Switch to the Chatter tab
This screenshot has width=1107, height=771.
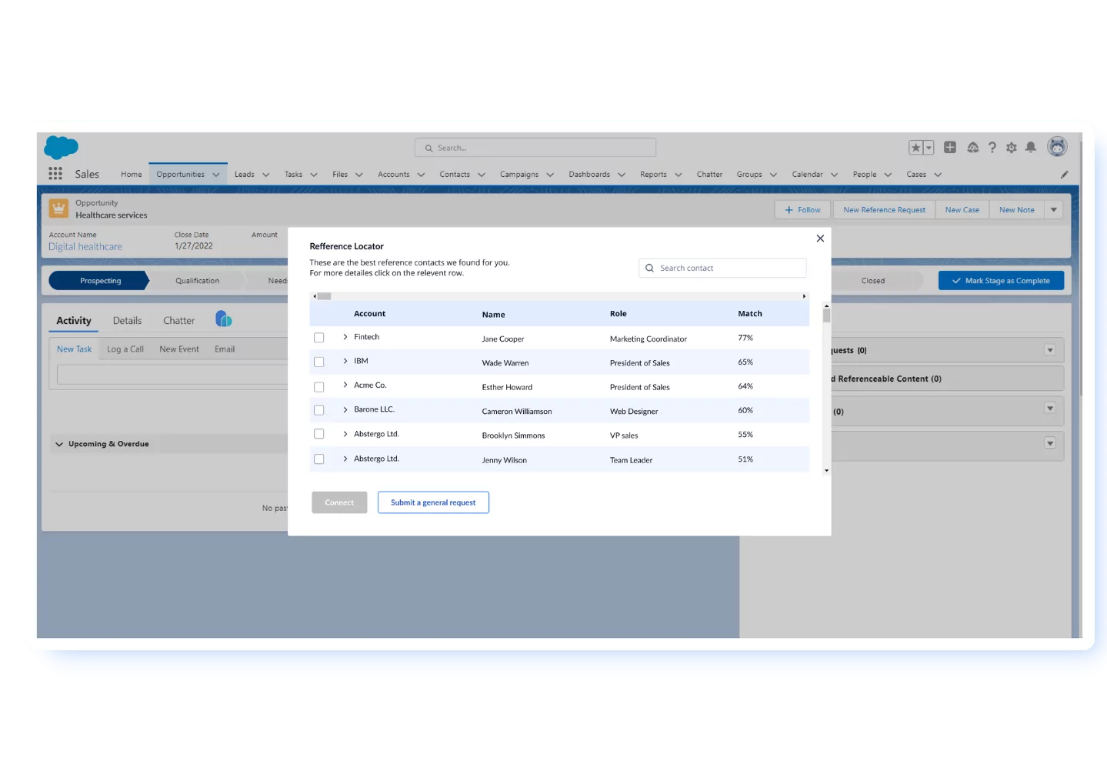point(178,320)
